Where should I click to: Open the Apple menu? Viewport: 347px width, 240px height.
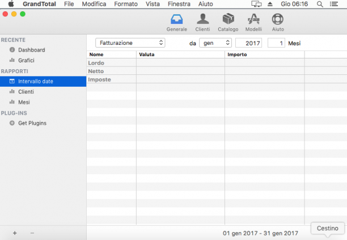(x=11, y=4)
